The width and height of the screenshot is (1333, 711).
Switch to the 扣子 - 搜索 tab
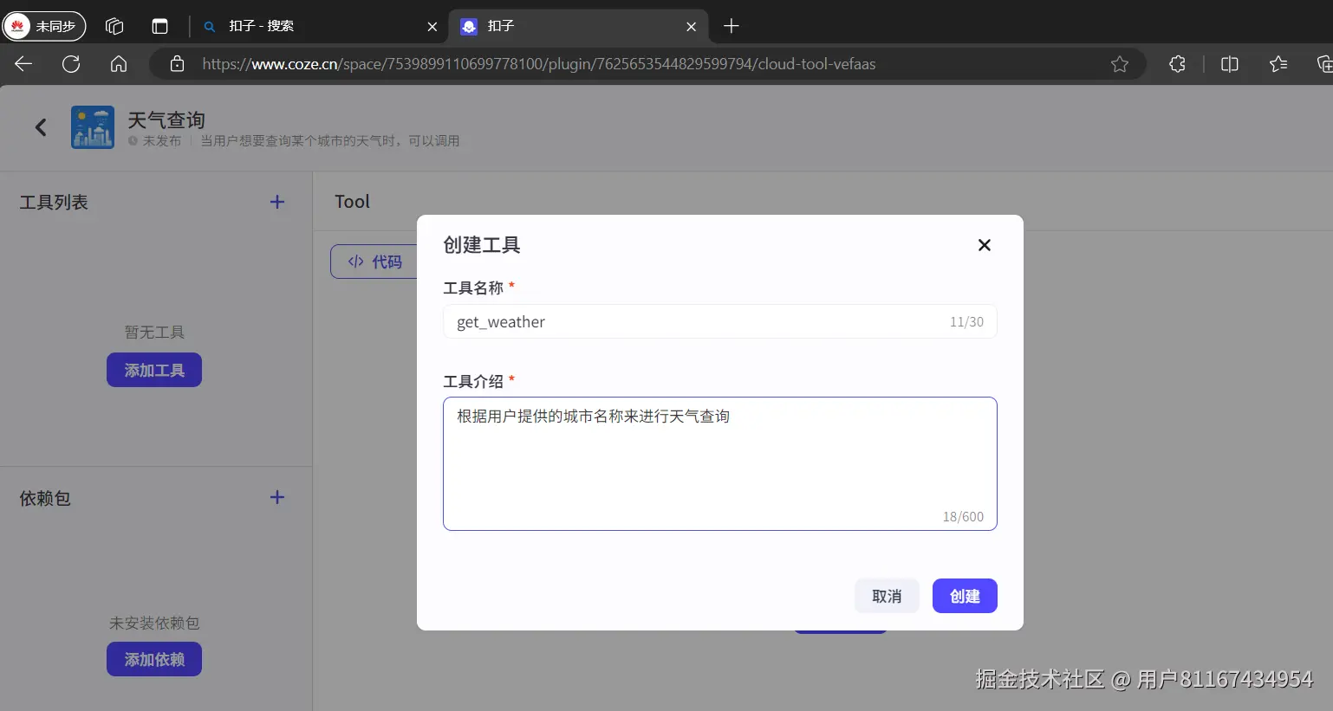319,26
